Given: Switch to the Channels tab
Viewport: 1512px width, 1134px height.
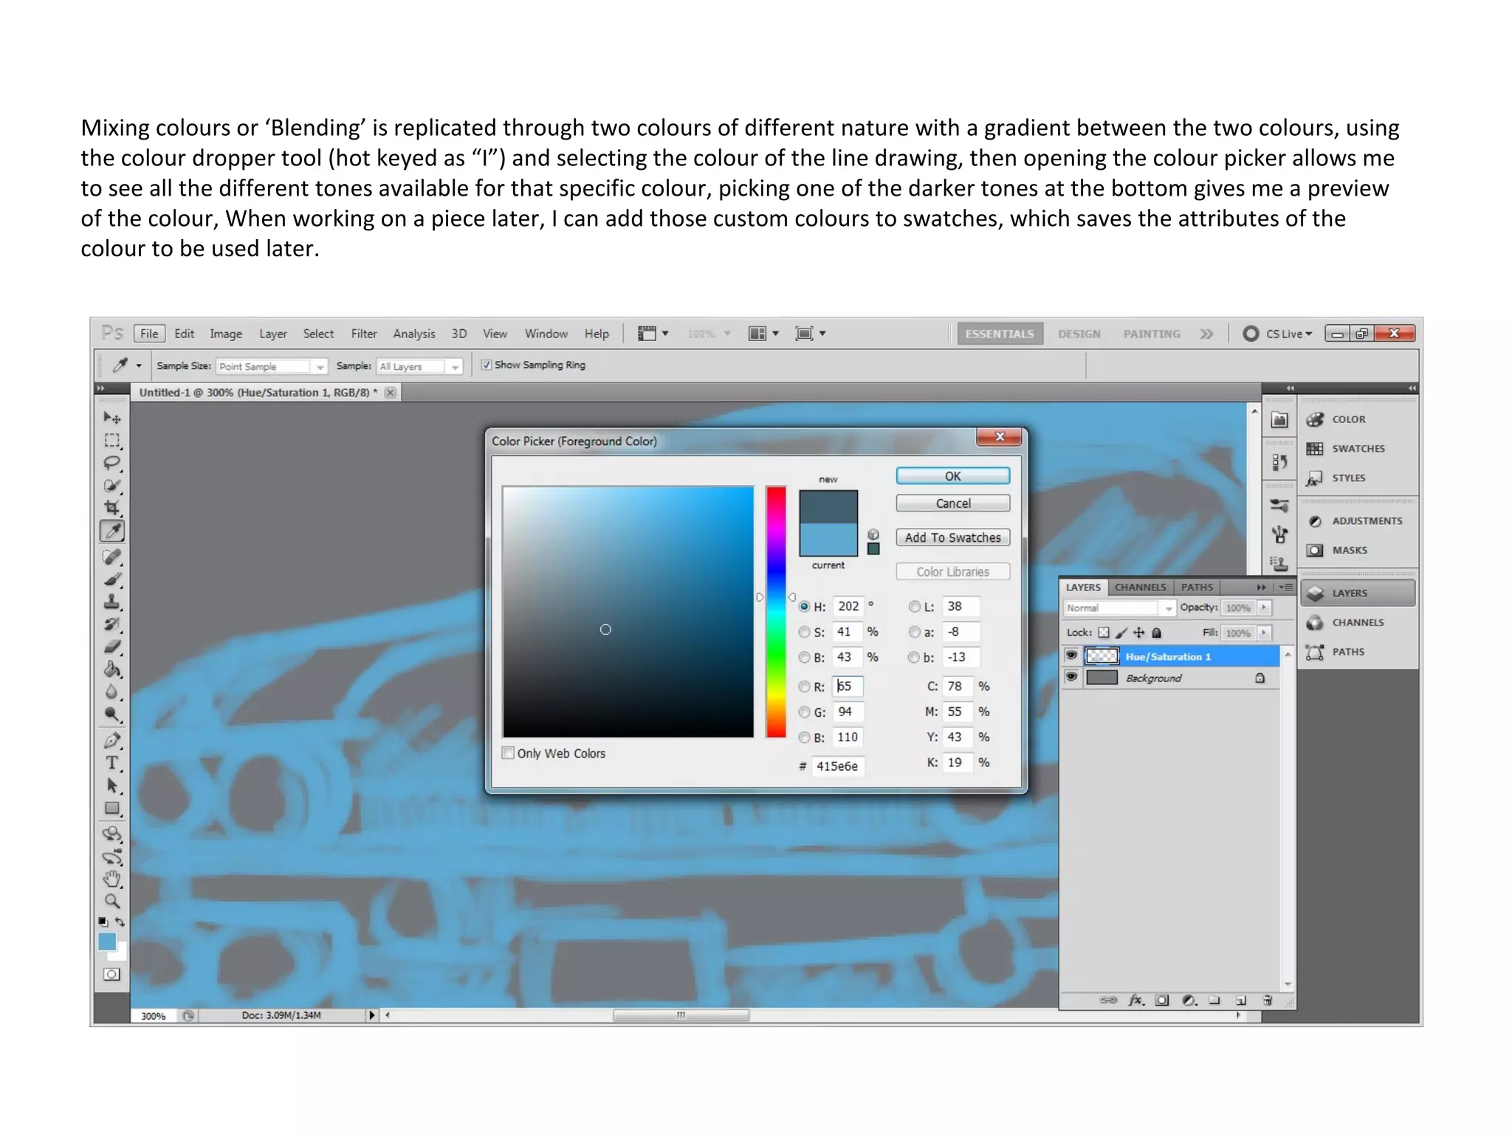Looking at the screenshot, I should (x=1140, y=587).
